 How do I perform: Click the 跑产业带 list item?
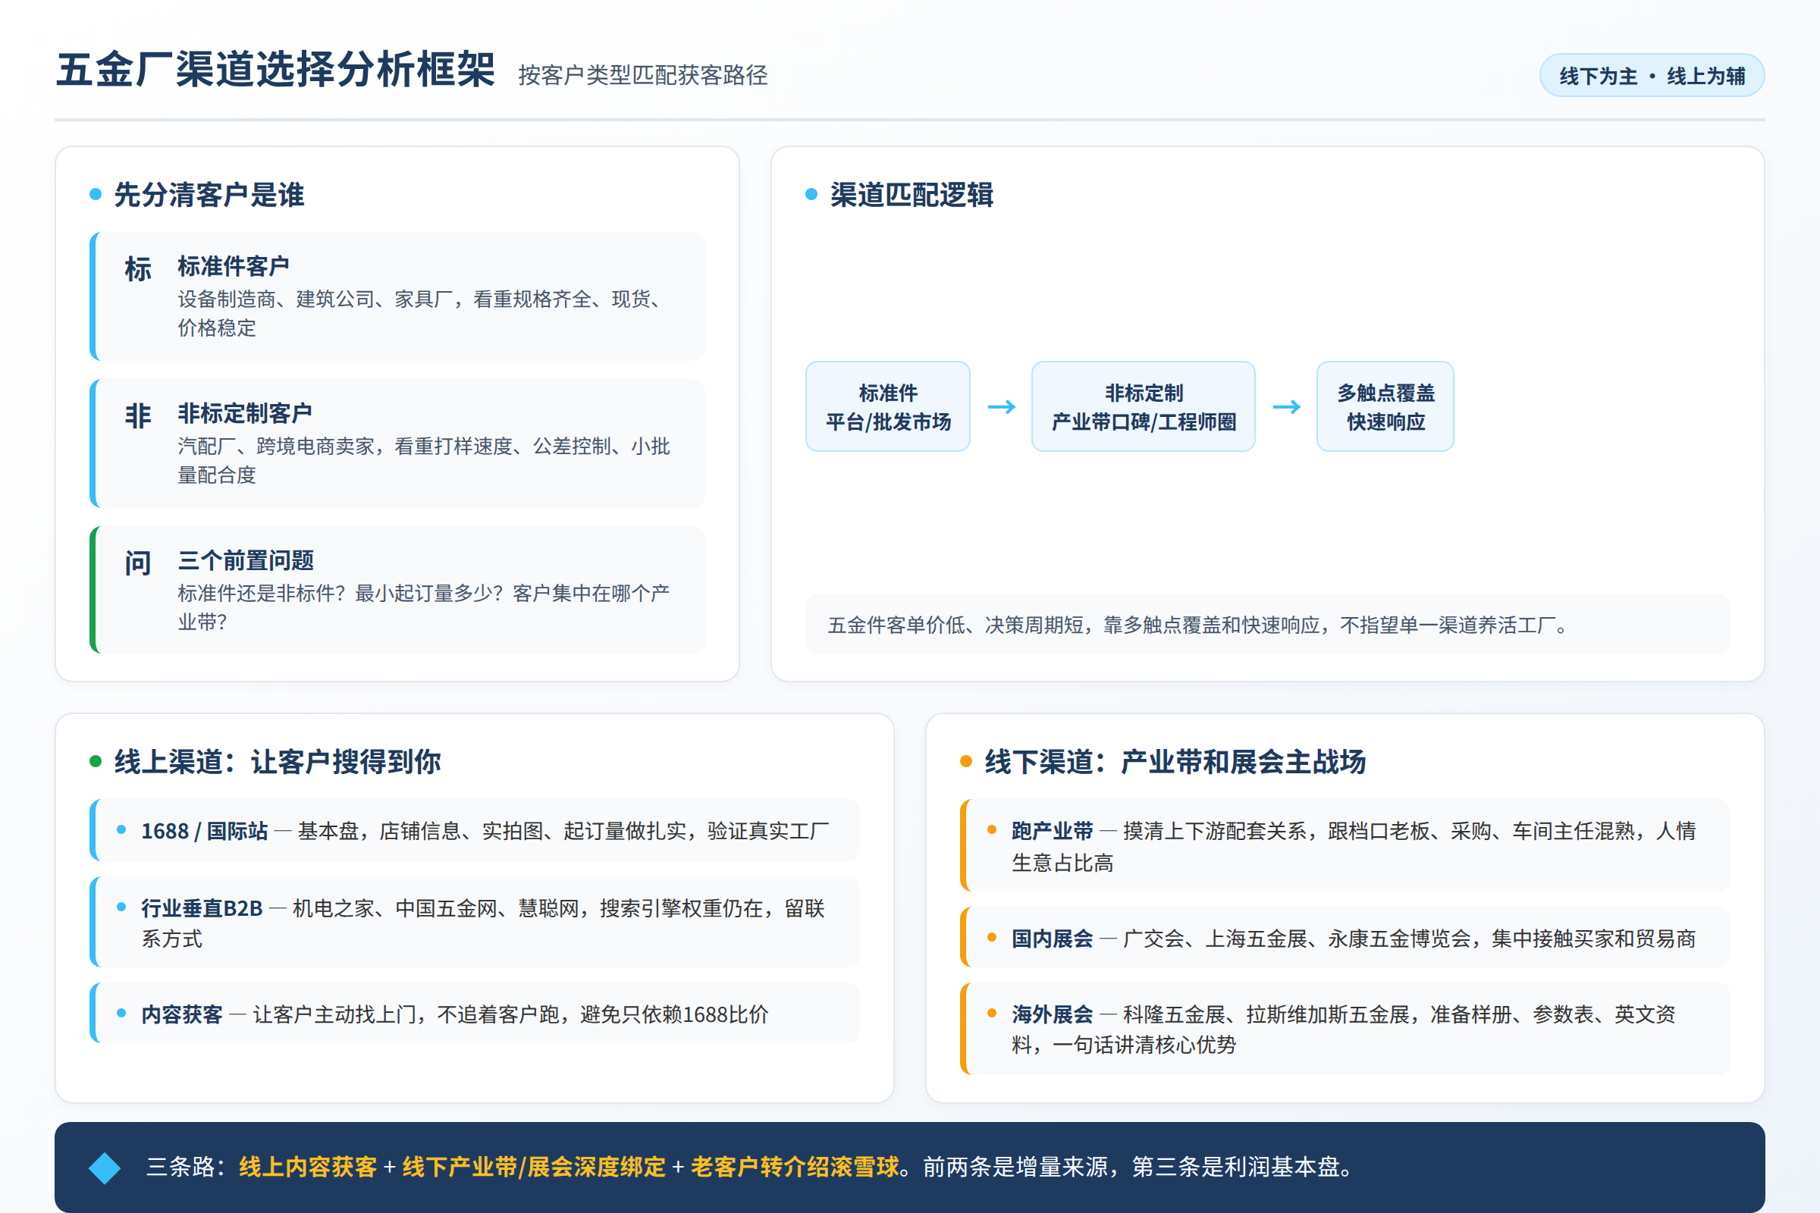pos(1345,845)
